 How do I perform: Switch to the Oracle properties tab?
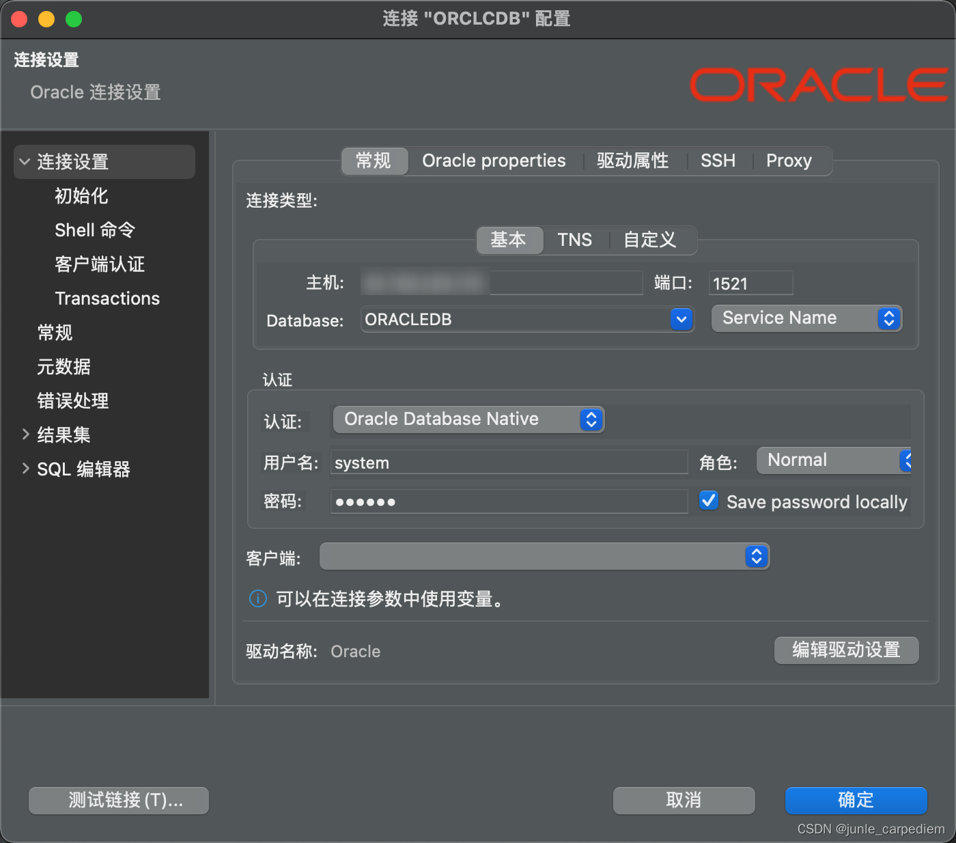[494, 161]
